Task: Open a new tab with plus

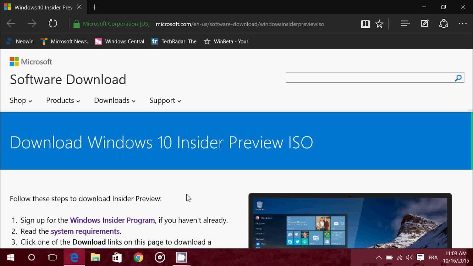Action: pyautogui.click(x=94, y=7)
